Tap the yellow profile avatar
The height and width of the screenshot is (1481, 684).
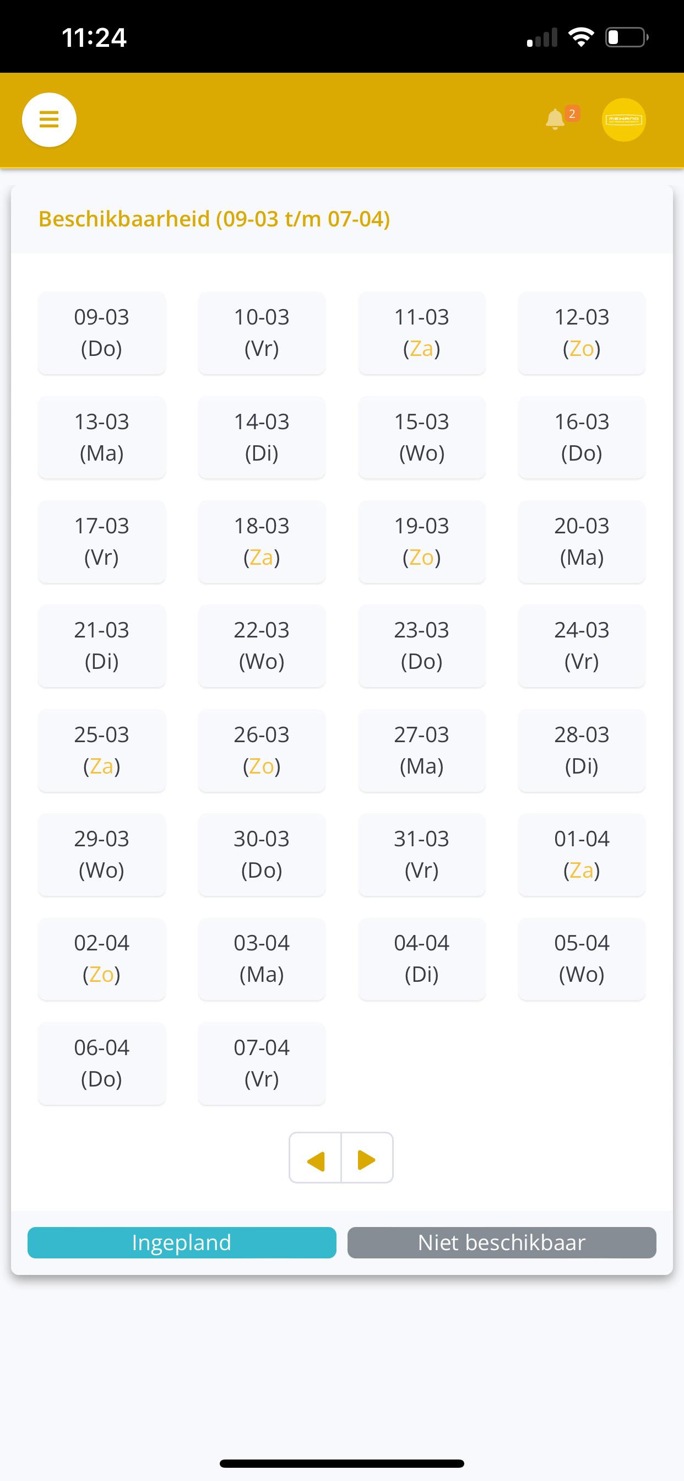(x=623, y=120)
